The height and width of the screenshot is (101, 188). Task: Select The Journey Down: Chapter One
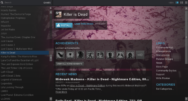[x=18, y=37]
